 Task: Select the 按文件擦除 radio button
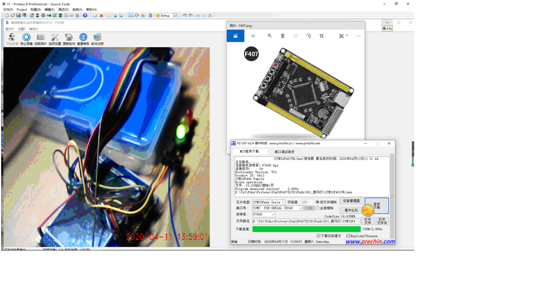(318, 202)
